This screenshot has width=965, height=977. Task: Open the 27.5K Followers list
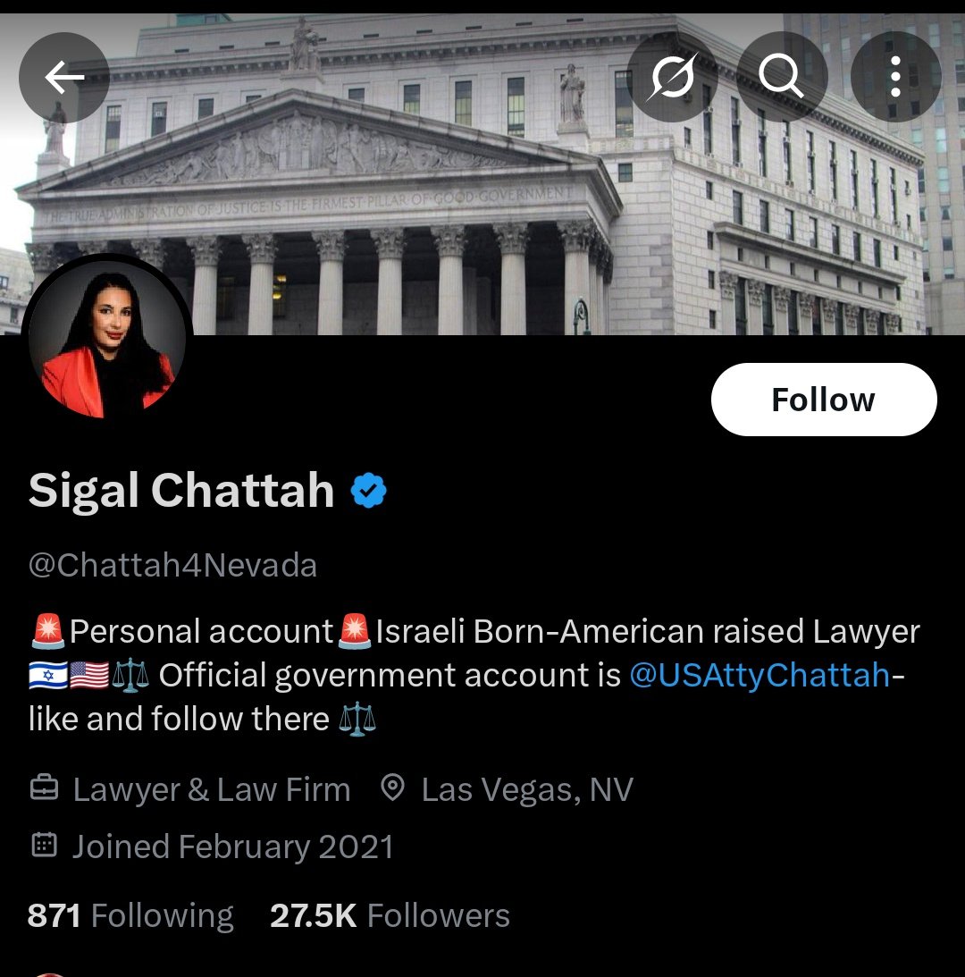pos(390,915)
